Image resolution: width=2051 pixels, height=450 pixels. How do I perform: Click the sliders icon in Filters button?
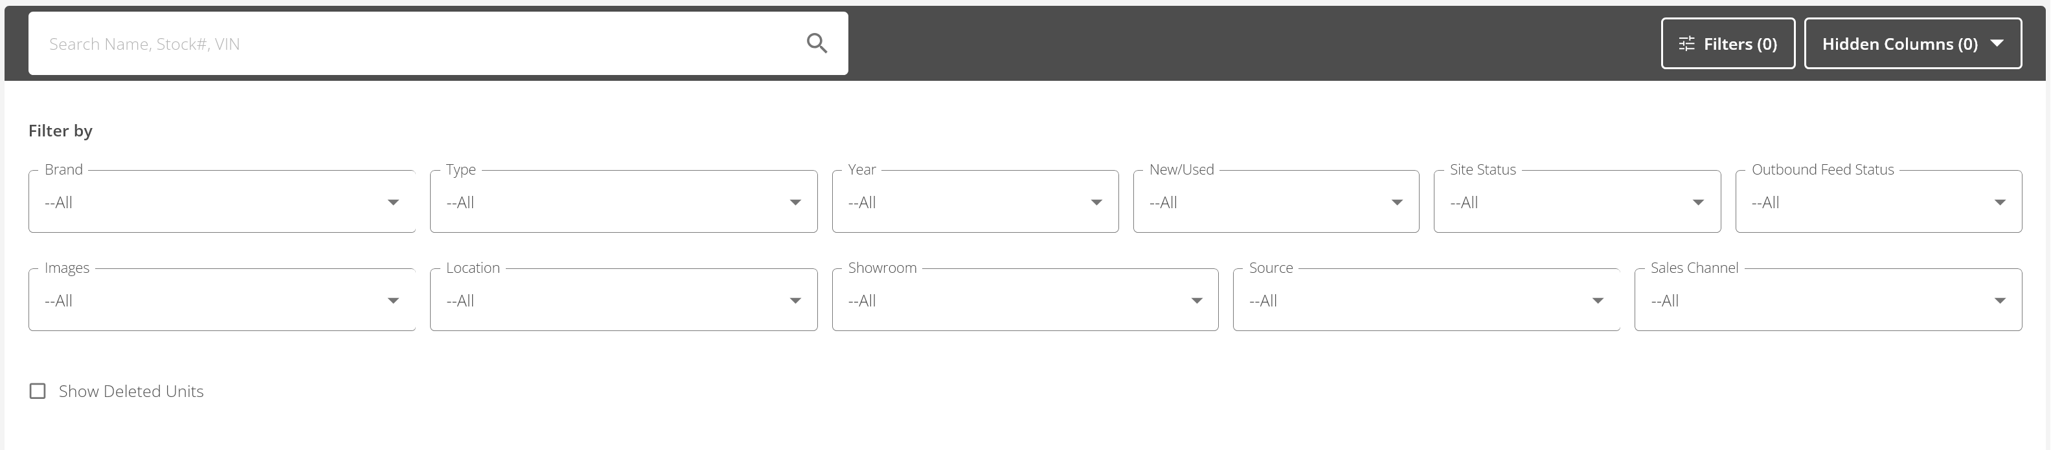pyautogui.click(x=1686, y=44)
